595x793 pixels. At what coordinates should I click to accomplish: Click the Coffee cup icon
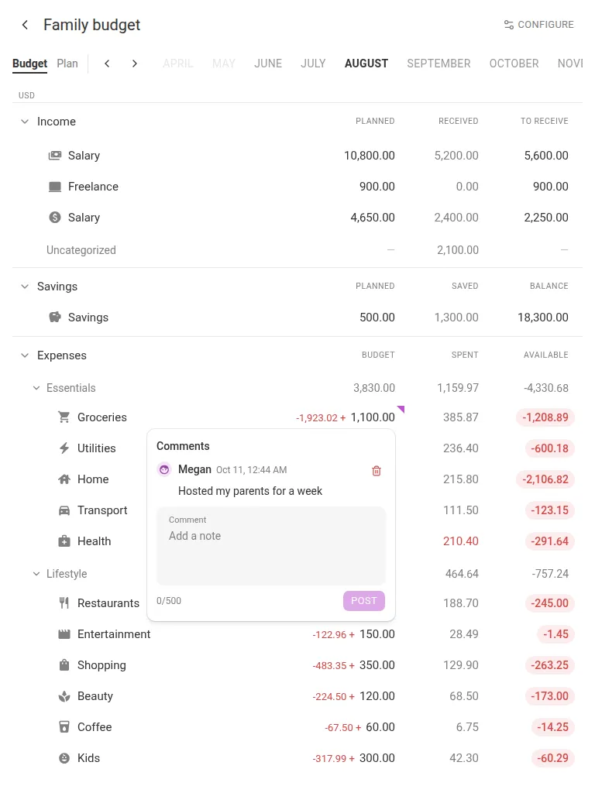click(64, 726)
